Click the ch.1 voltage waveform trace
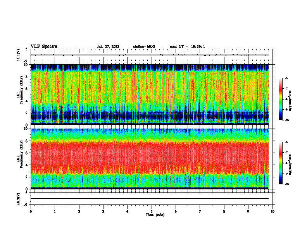 pyautogui.click(x=150, y=55)
